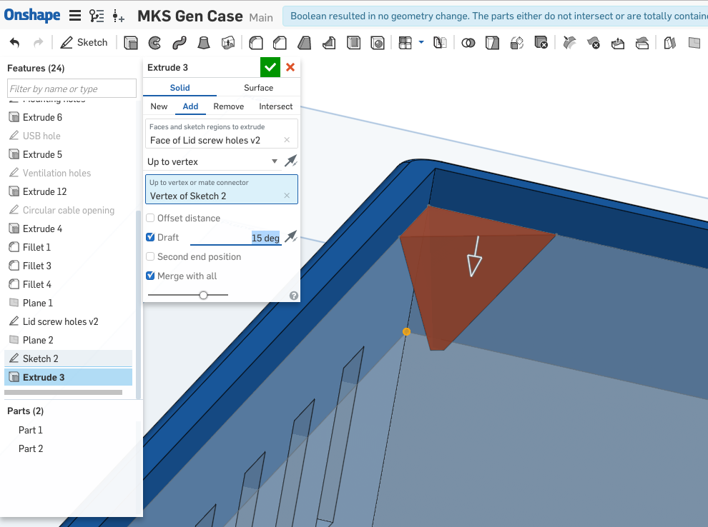Choose the New operation type

(x=159, y=106)
